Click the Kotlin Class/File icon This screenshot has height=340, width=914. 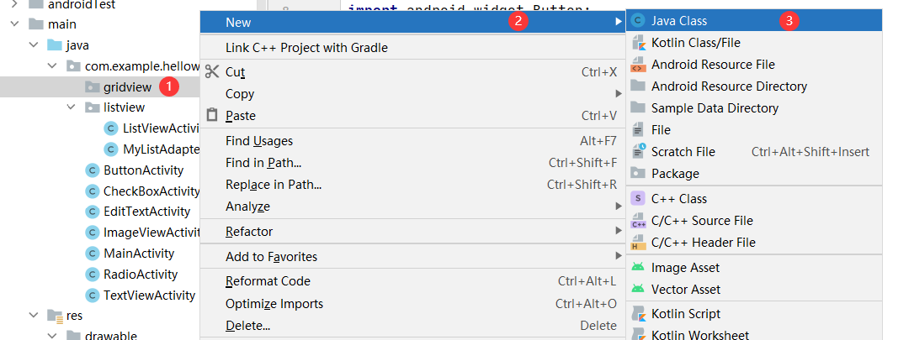pos(638,43)
